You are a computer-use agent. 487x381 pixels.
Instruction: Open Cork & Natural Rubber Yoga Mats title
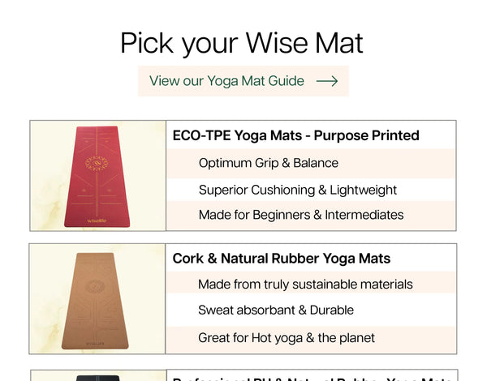pyautogui.click(x=282, y=259)
